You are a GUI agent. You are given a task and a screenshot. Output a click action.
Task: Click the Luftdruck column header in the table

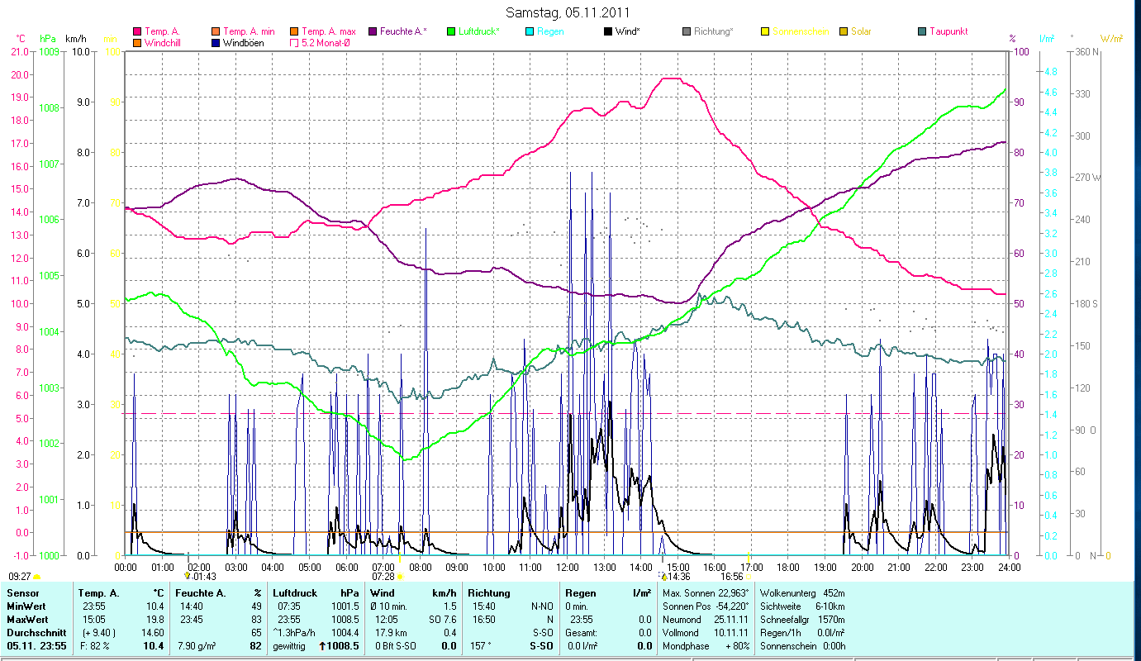pos(295,592)
